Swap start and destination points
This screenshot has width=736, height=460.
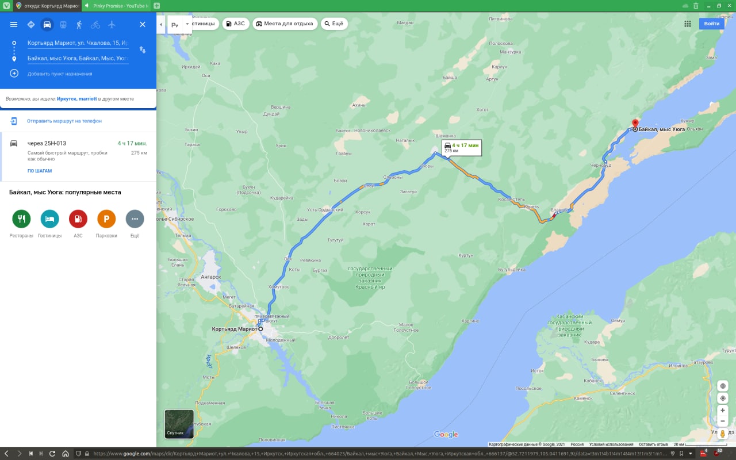[x=143, y=51]
